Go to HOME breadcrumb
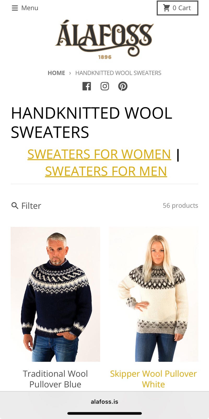This screenshot has height=419, width=209. point(56,73)
